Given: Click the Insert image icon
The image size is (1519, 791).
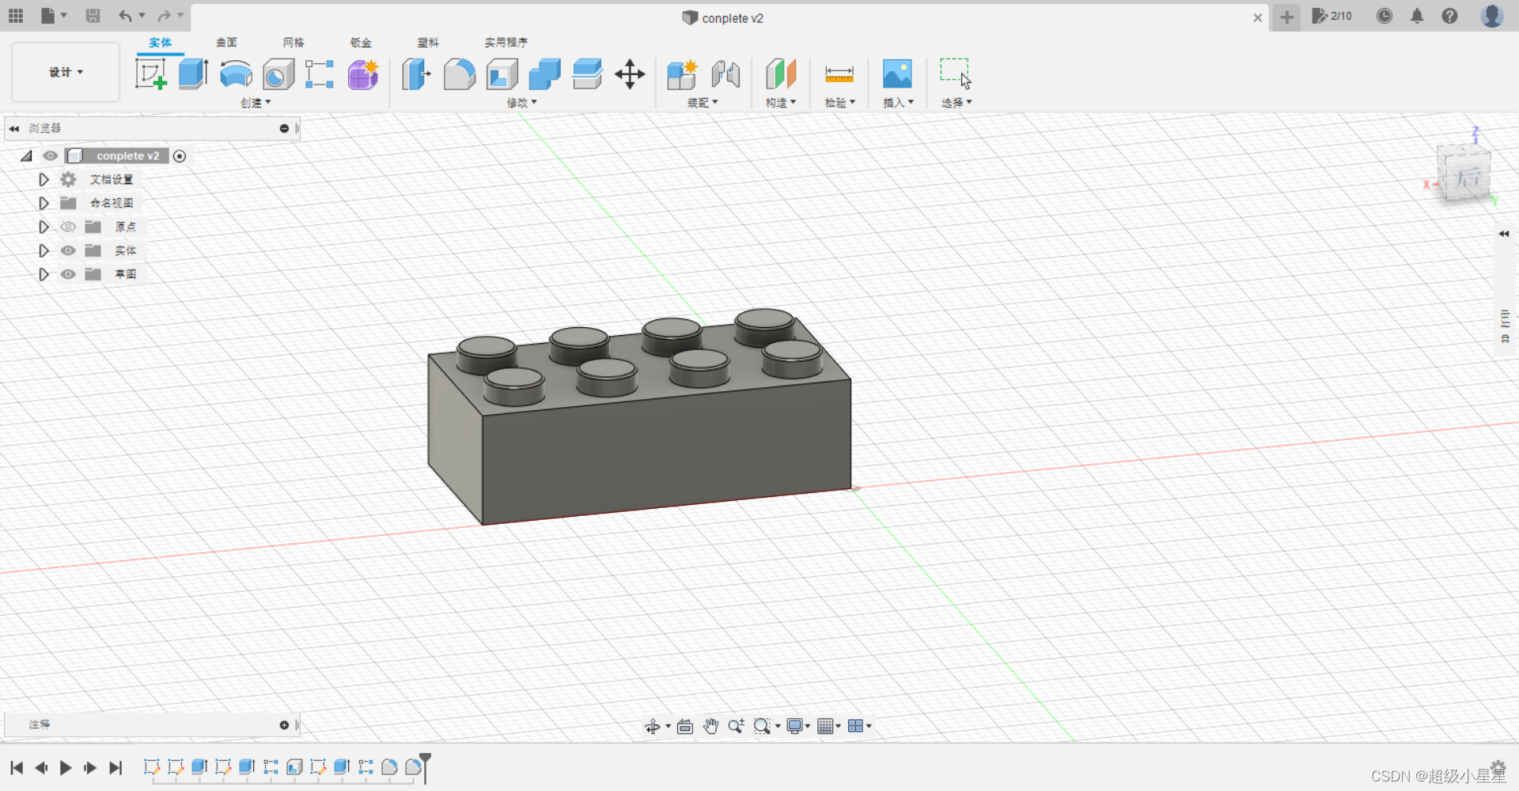Looking at the screenshot, I should pyautogui.click(x=897, y=74).
